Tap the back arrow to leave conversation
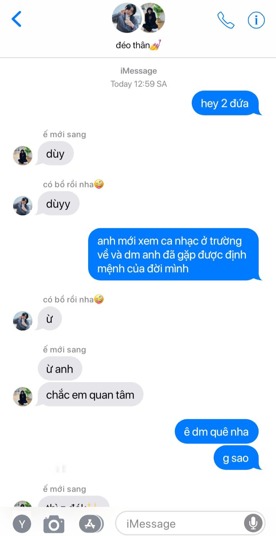Image resolution: width=276 pixels, height=536 pixels. 17,19
